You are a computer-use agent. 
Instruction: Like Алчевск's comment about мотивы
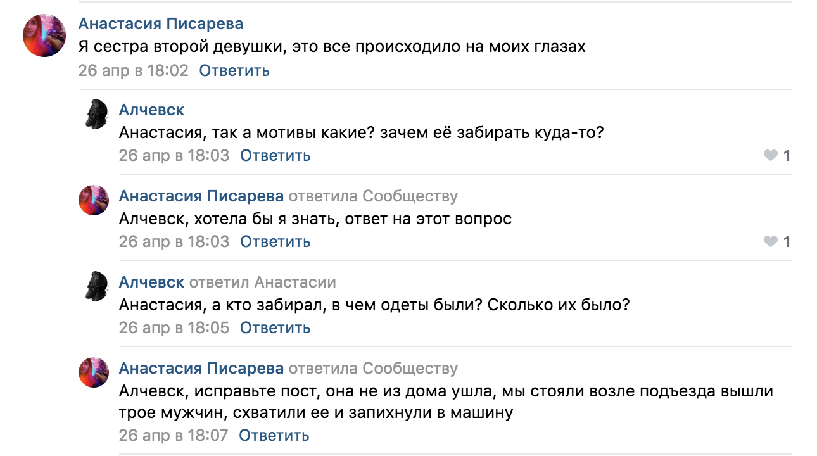click(x=776, y=155)
